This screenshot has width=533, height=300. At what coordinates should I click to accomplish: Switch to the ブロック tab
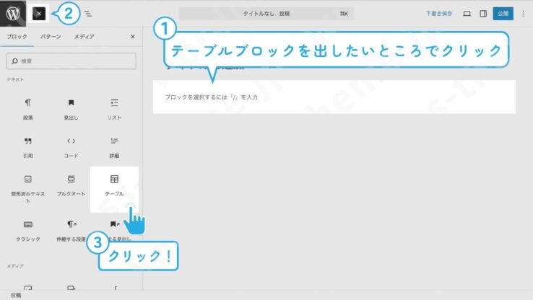coord(17,37)
